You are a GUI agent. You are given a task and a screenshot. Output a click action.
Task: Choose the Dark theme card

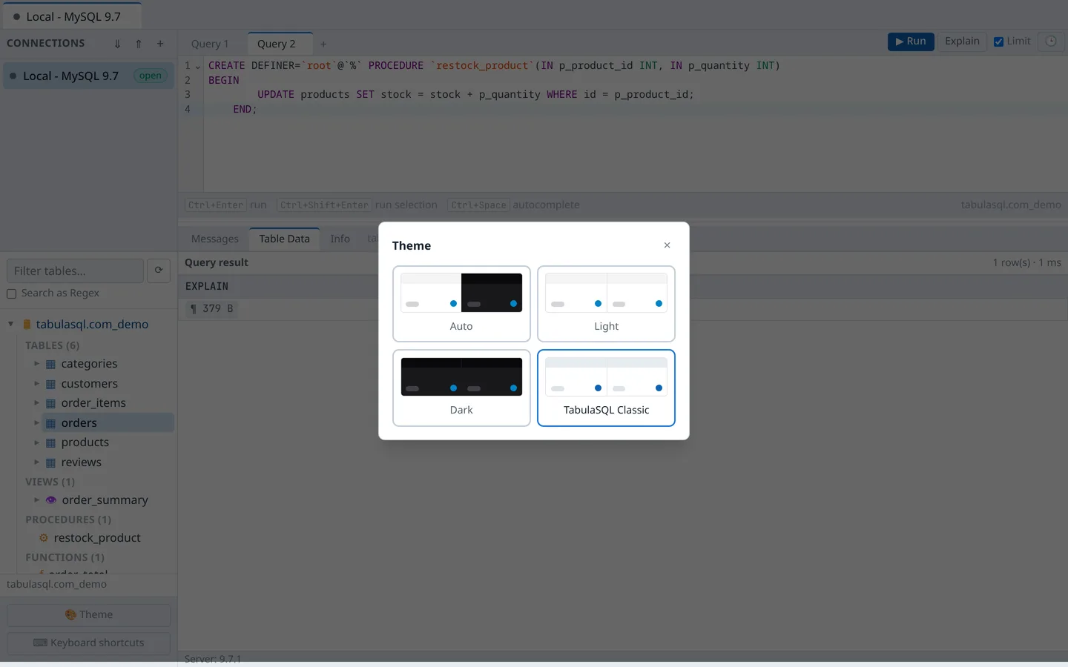point(461,388)
